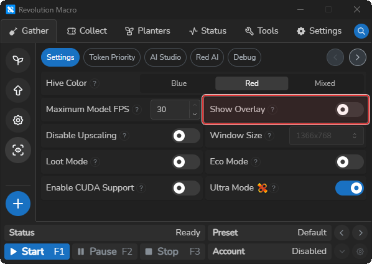Click the blue plus add button
The image size is (372, 264).
18,204
